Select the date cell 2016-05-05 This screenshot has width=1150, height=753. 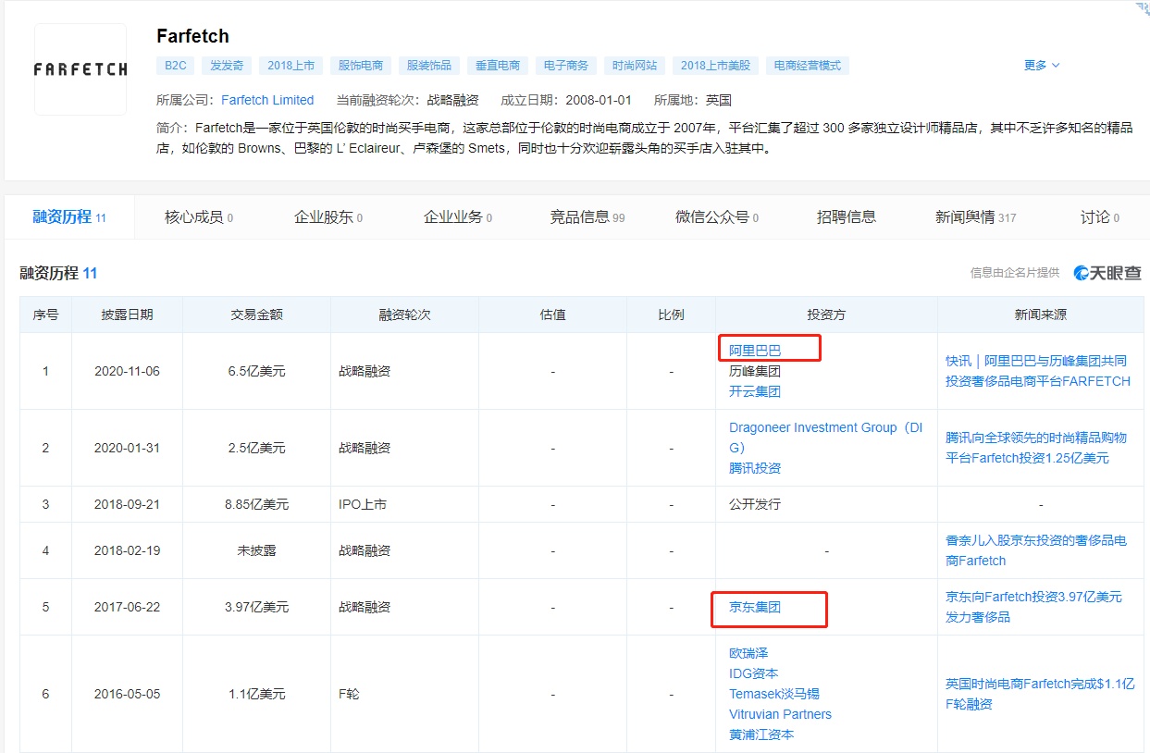(x=128, y=694)
